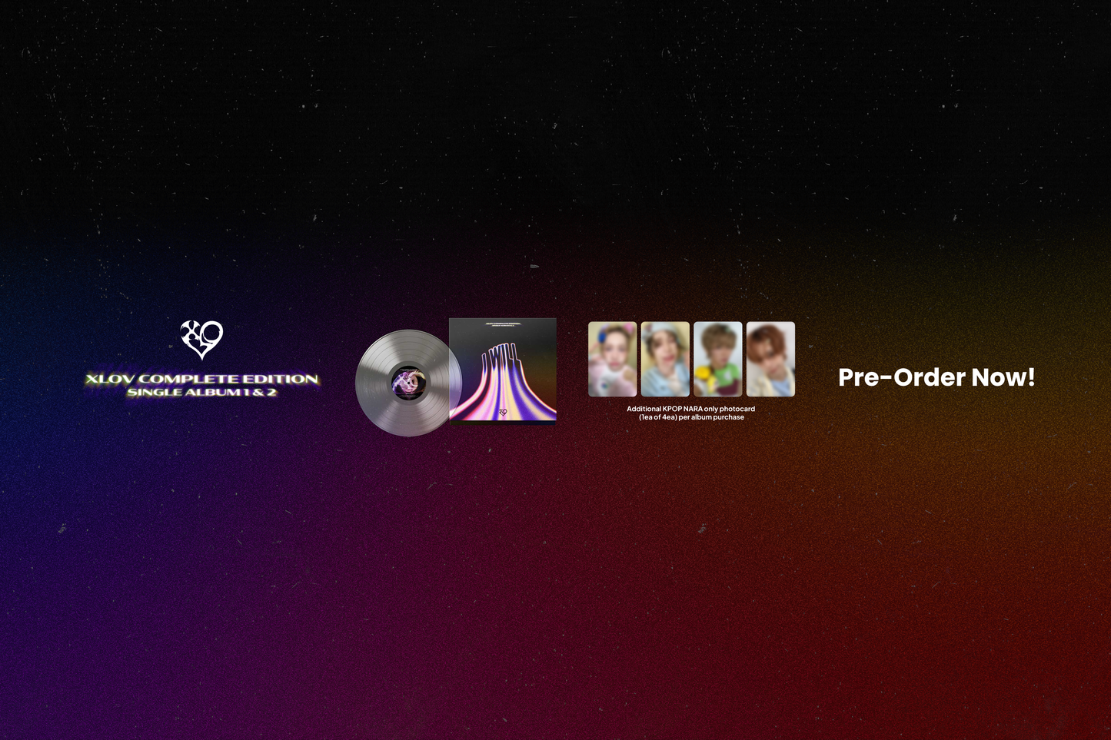Click the 'Pre-Order Now!' link
Viewport: 1111px width, 740px height.
[936, 377]
